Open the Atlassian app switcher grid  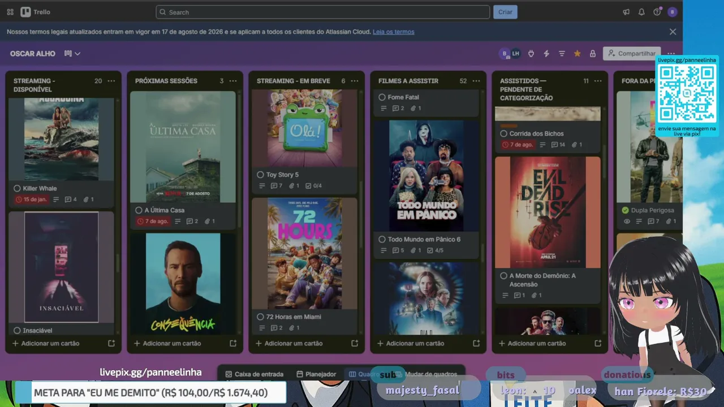[x=10, y=12]
